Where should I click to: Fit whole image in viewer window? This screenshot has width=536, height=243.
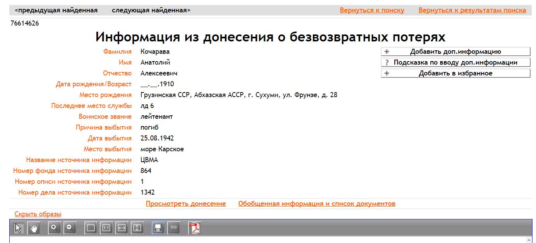click(91, 228)
